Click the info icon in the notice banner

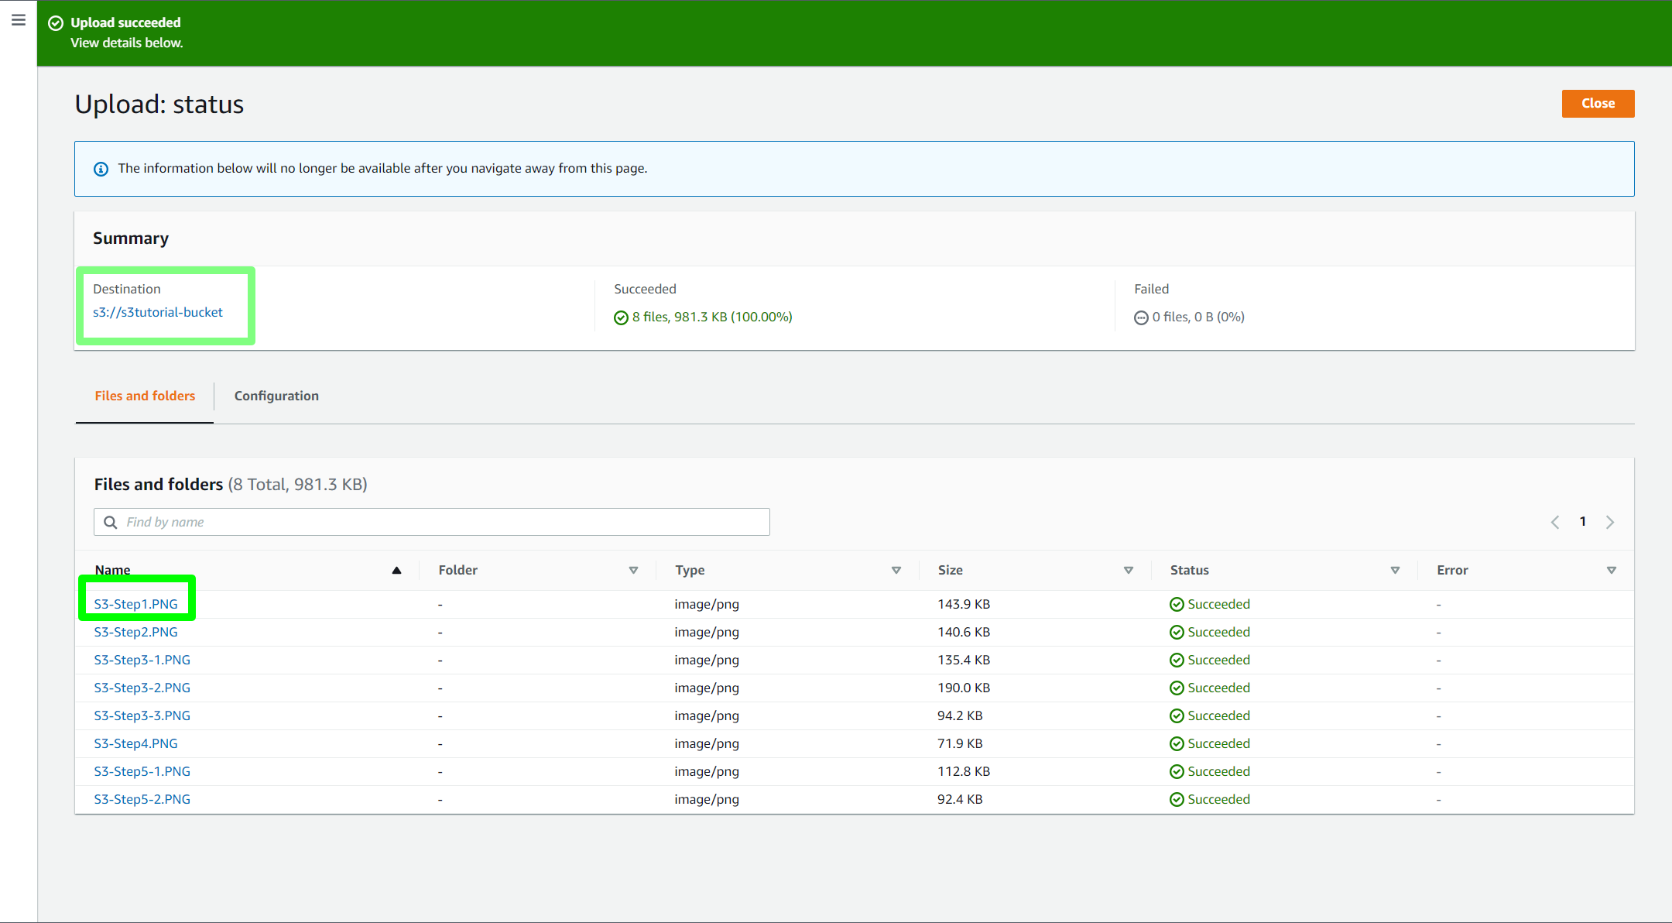click(101, 169)
